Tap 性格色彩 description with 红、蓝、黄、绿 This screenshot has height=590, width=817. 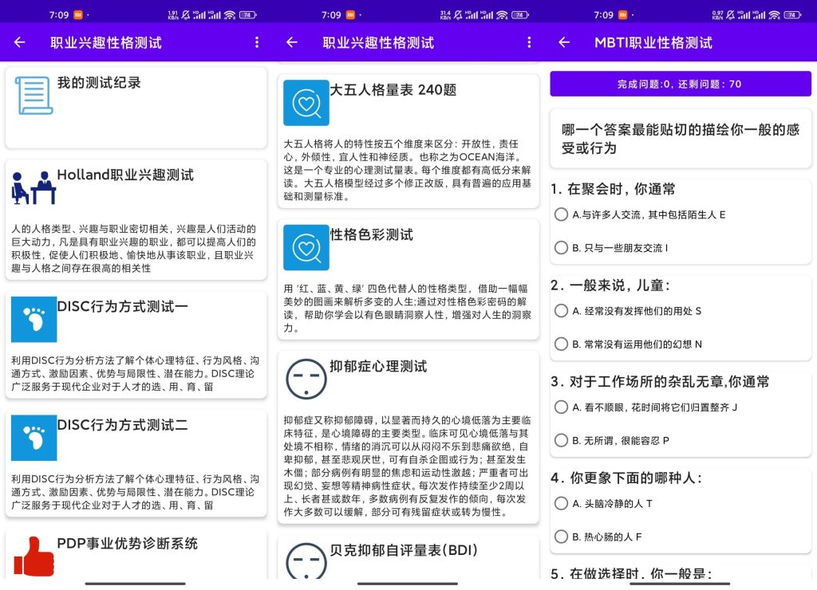406,309
